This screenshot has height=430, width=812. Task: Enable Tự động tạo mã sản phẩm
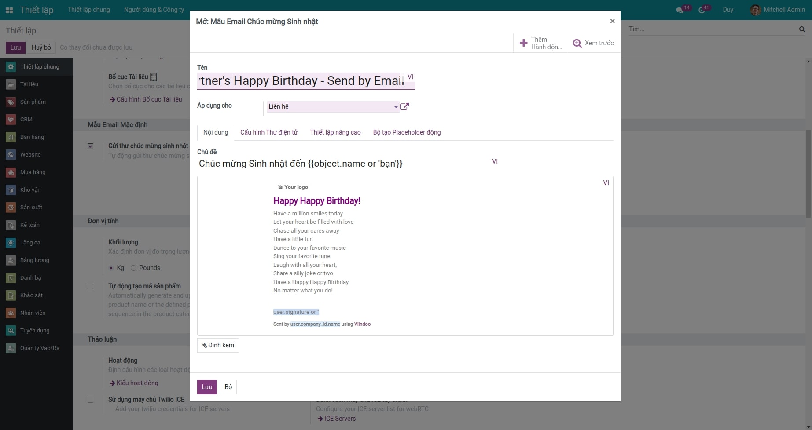91,286
